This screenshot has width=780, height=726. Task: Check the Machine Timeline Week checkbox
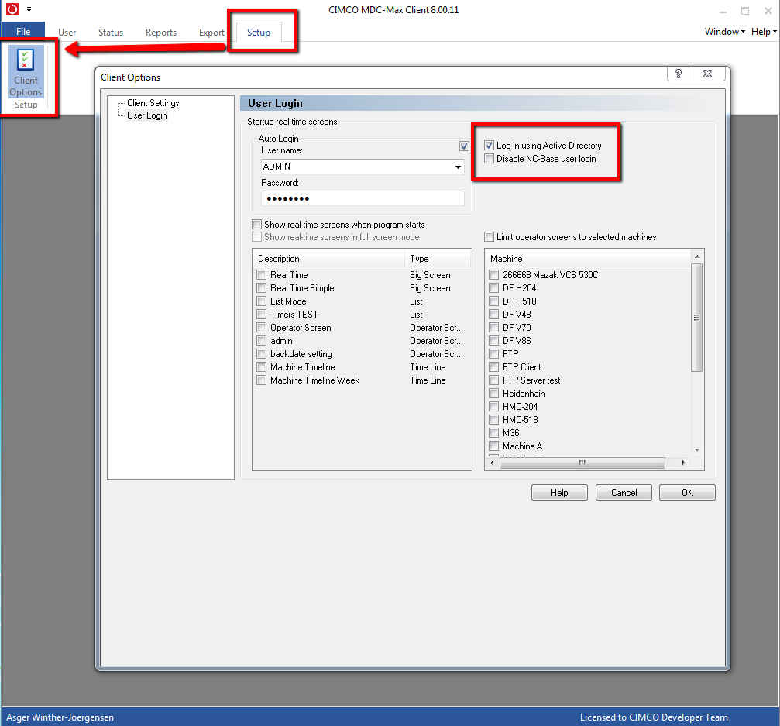[x=262, y=380]
